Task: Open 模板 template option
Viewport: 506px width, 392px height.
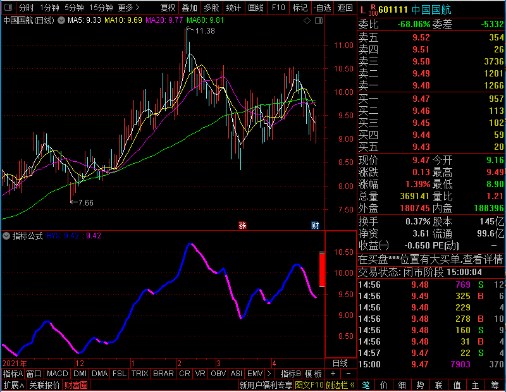Action: point(313,374)
